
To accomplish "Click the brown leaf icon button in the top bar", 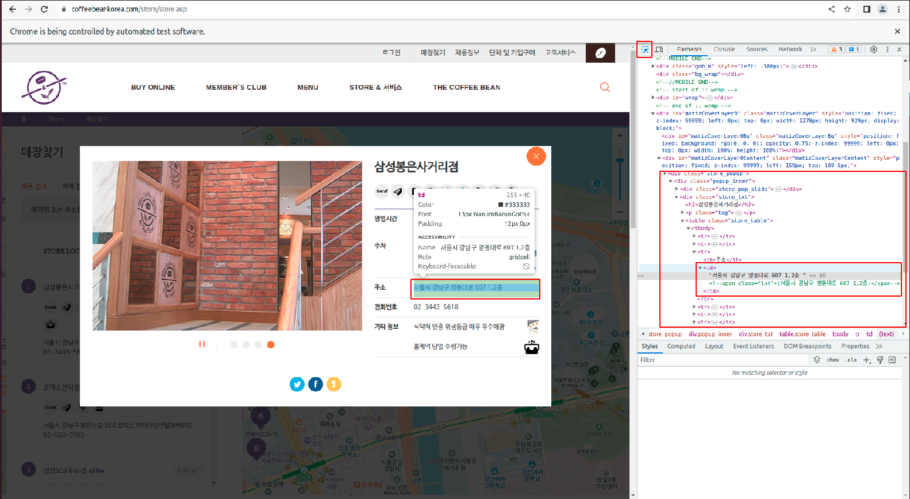I will 600,53.
